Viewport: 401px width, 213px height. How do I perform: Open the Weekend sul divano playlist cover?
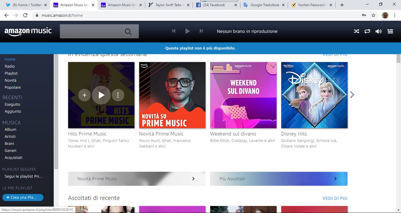tap(243, 95)
